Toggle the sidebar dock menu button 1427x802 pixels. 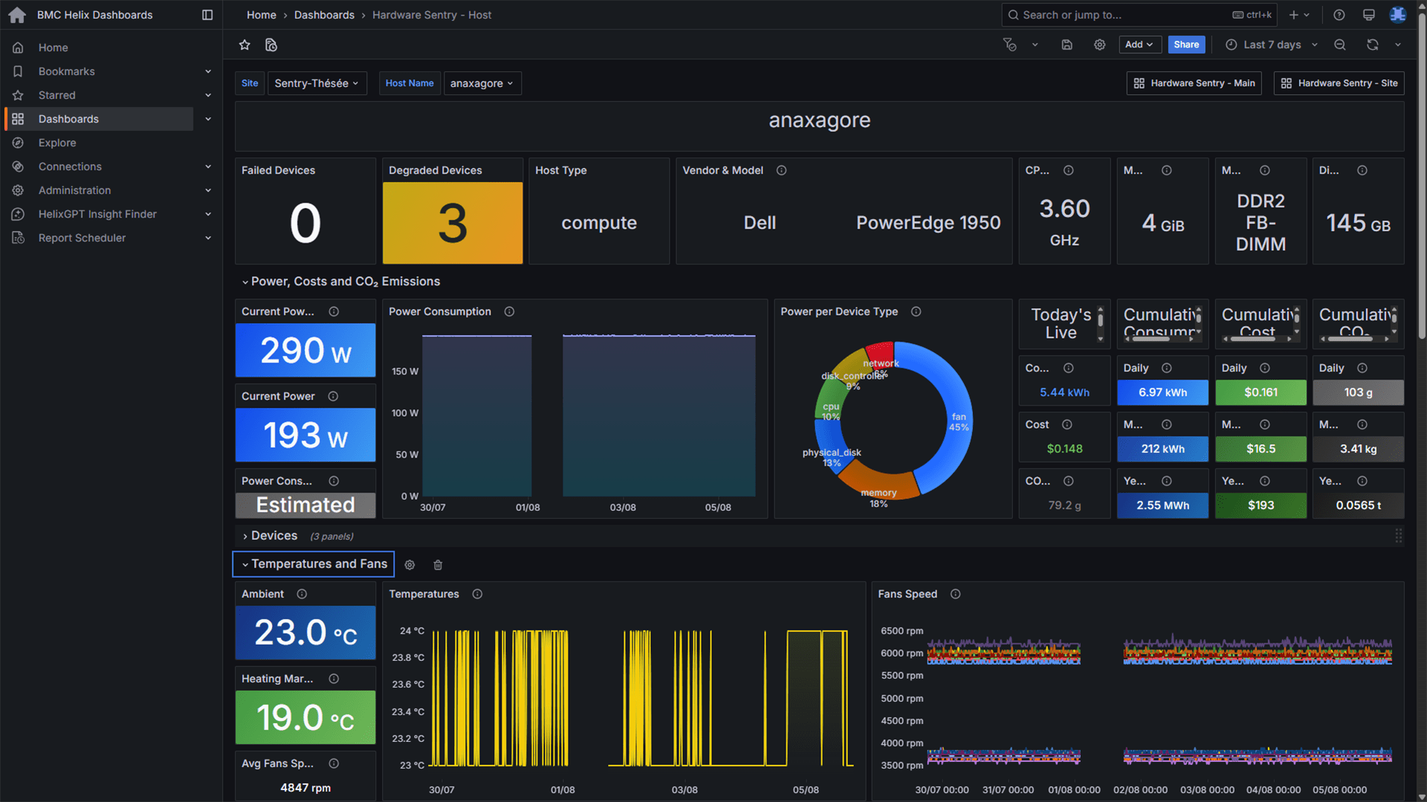click(207, 15)
